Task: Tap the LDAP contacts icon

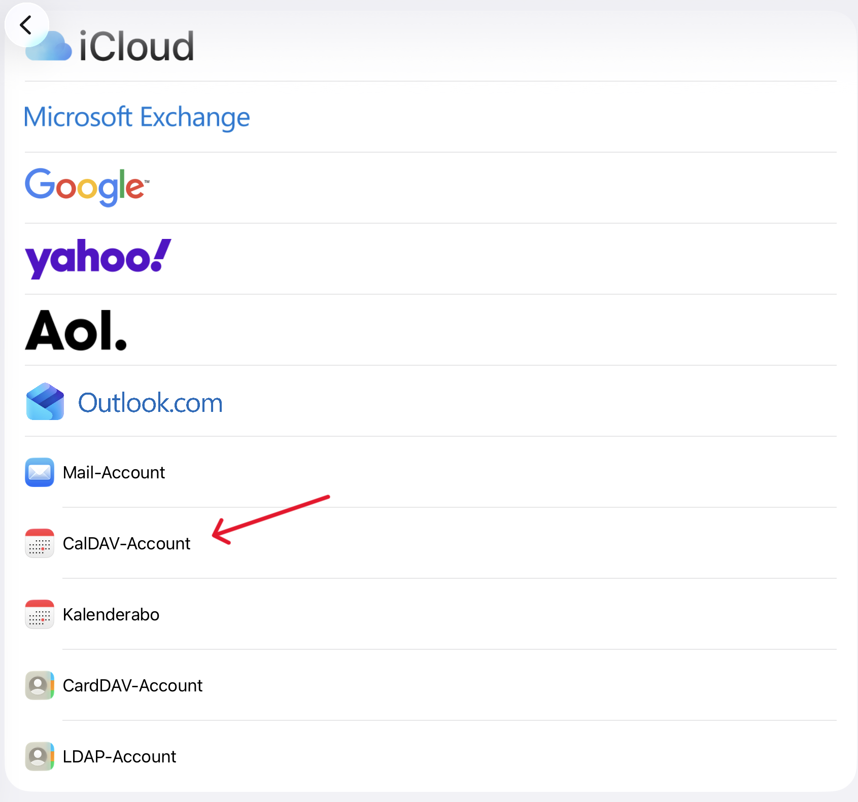Action: [x=40, y=756]
